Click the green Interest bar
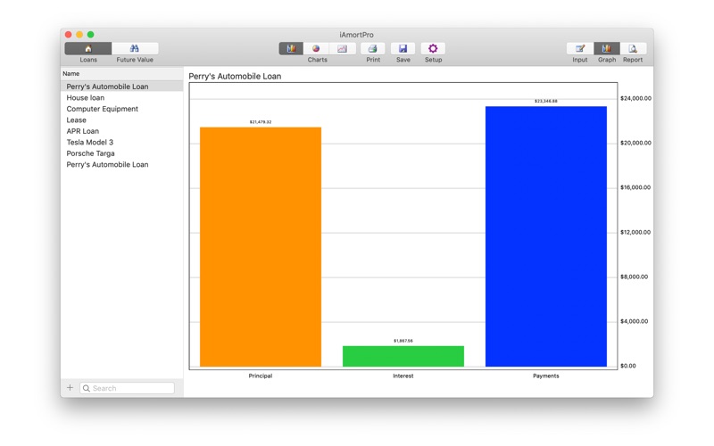The height and width of the screenshot is (446, 714). 403,356
